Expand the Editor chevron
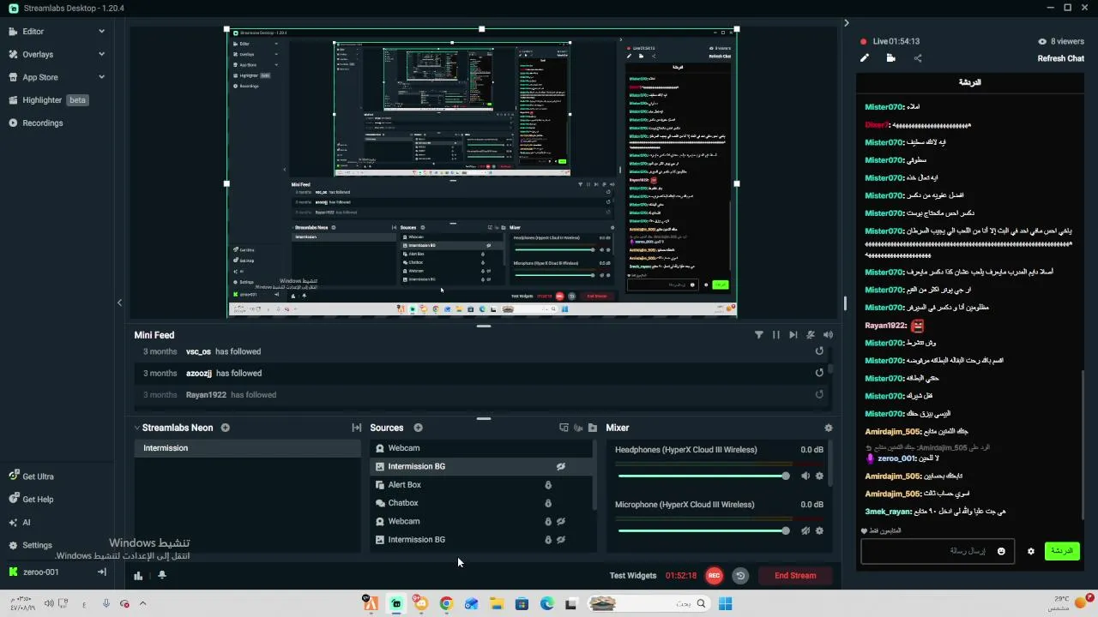This screenshot has height=617, width=1098. point(101,32)
